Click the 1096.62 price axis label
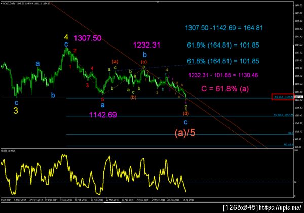The height and width of the screenshot is (213, 304). click(299, 108)
